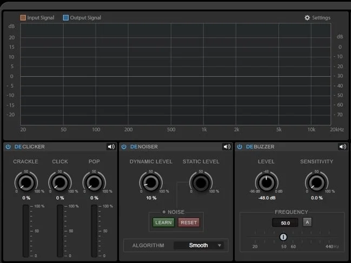This screenshot has width=351, height=263.
Task: Click the DeBuzzer Level knob
Action: pos(267,182)
